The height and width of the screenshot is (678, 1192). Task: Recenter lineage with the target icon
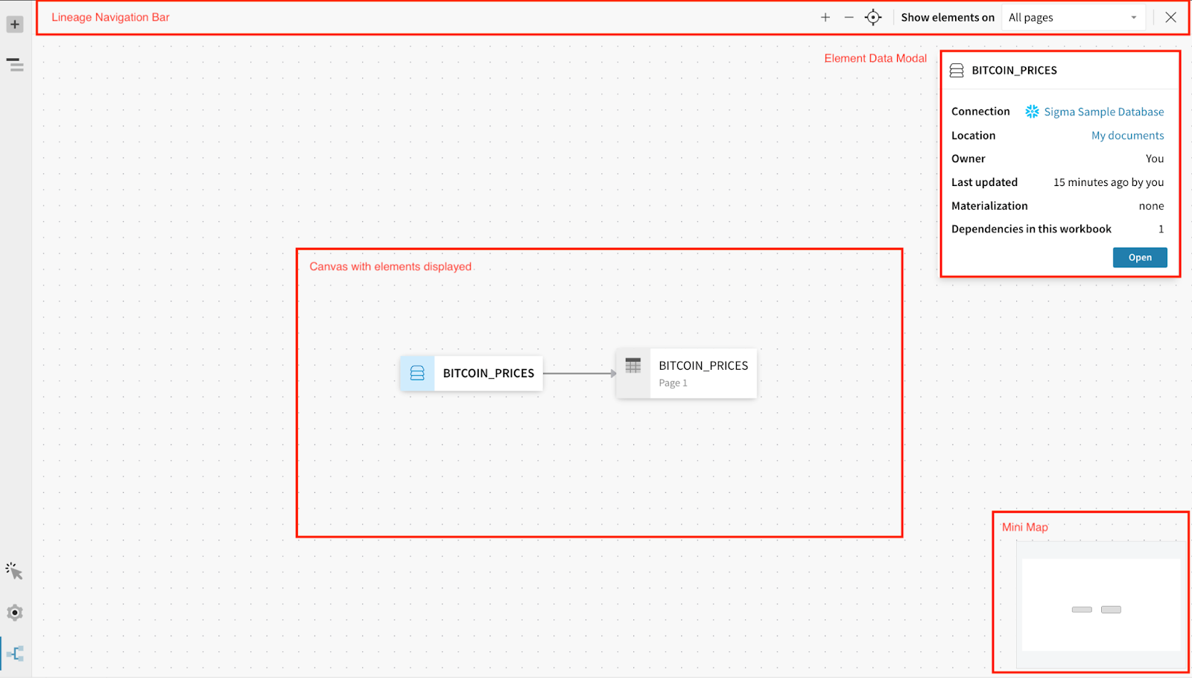point(873,17)
